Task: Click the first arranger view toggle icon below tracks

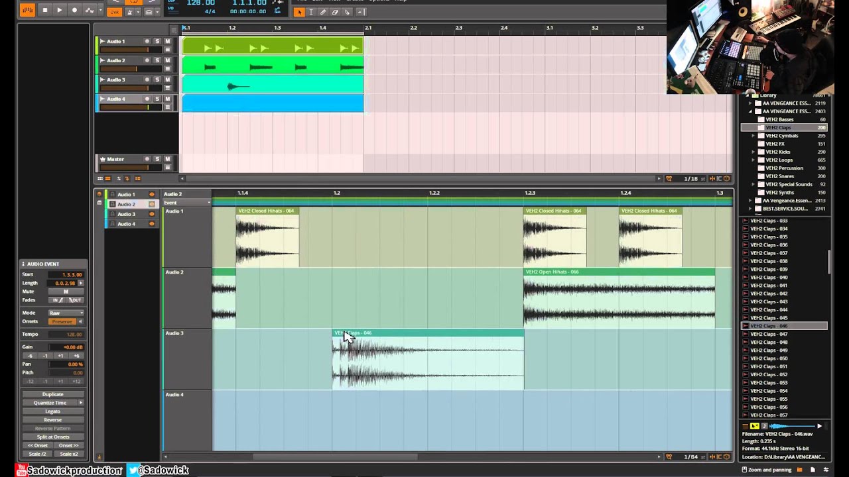Action: point(99,178)
